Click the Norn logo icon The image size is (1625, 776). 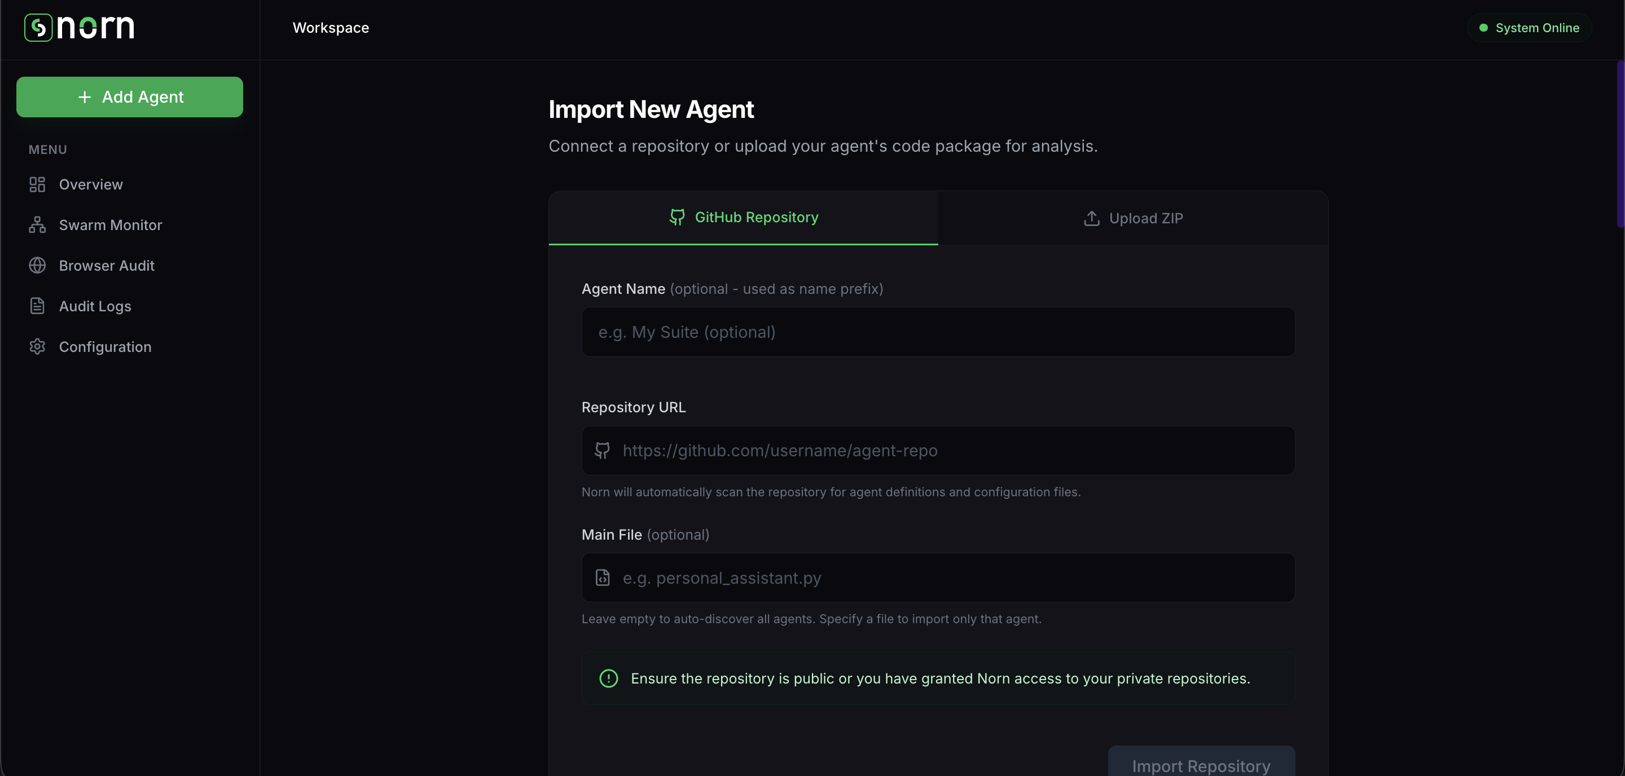38,28
